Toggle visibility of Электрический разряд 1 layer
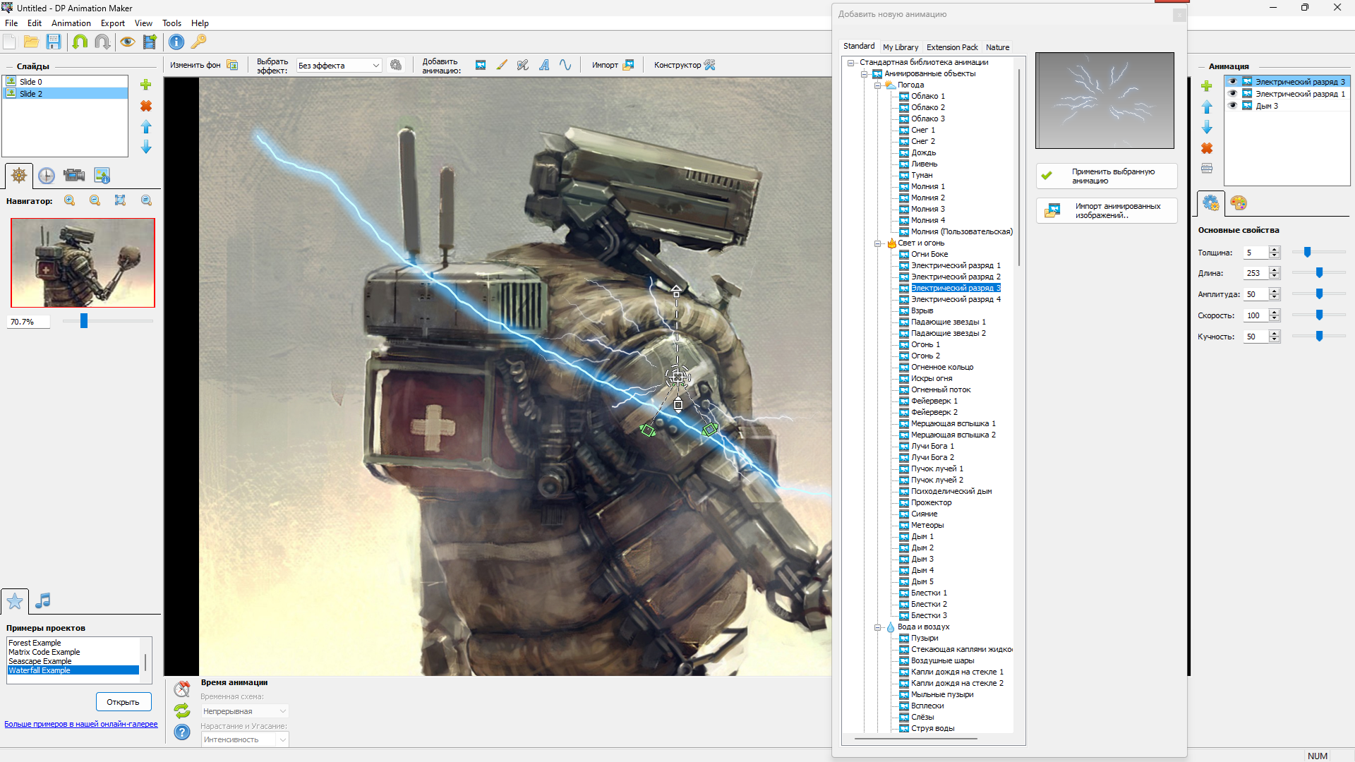Screen dimensions: 1355x762 1233,94
